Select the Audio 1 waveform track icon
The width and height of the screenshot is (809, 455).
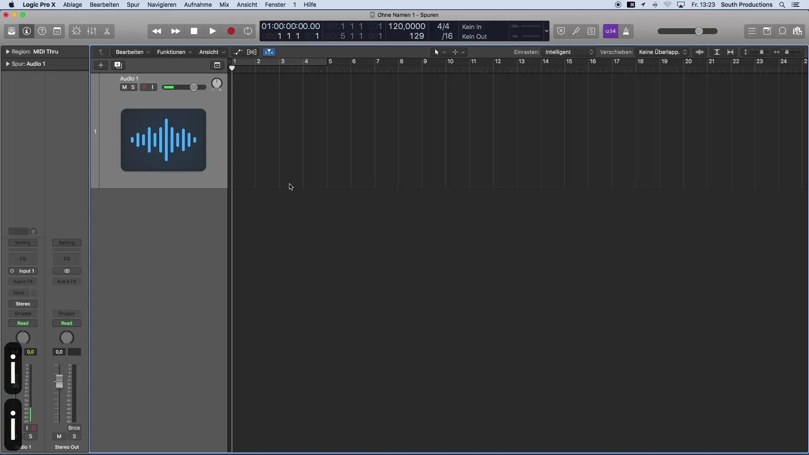click(x=163, y=140)
